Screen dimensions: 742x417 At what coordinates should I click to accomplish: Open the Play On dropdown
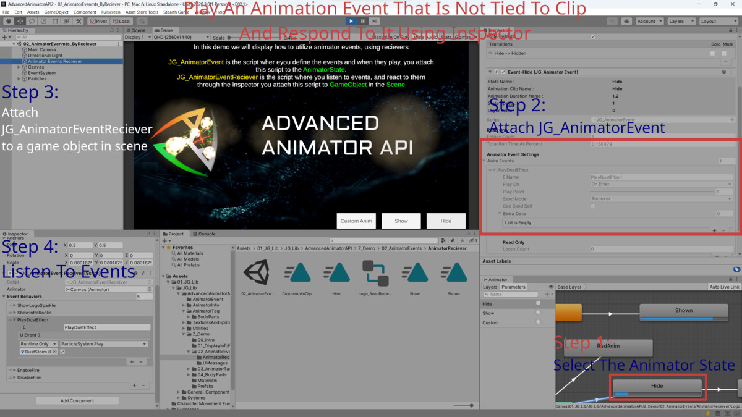tap(662, 184)
